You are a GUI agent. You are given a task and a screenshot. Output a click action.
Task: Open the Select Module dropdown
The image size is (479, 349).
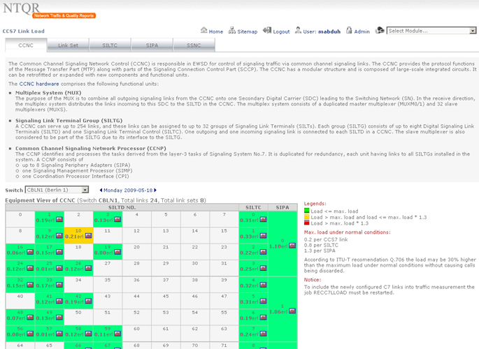coord(430,31)
